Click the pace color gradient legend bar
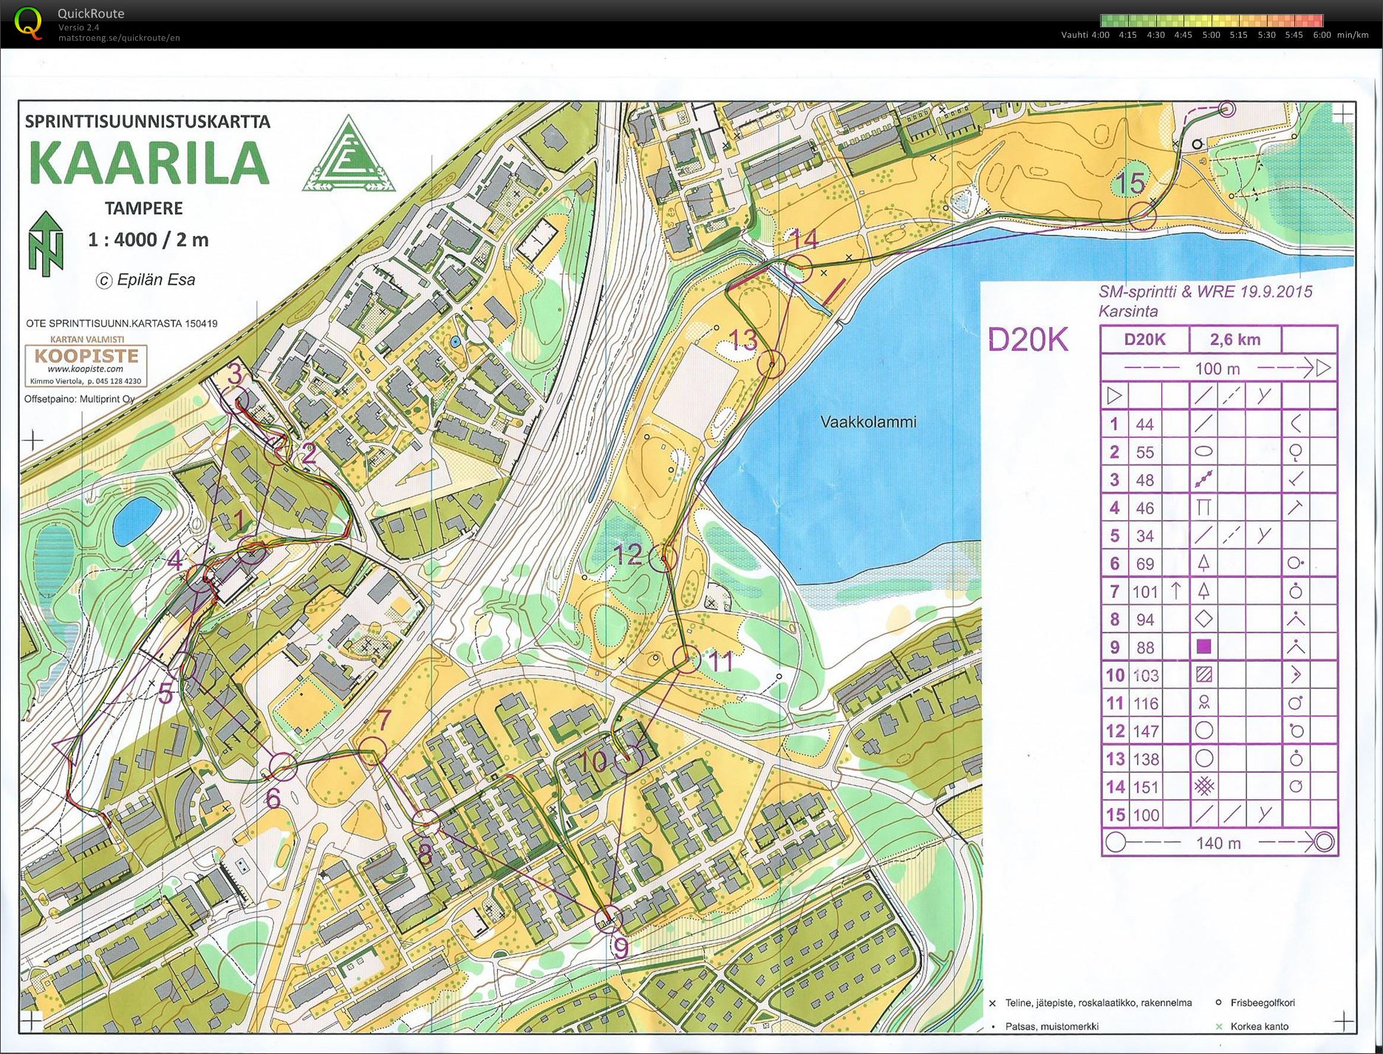1383x1054 pixels. point(1211,21)
